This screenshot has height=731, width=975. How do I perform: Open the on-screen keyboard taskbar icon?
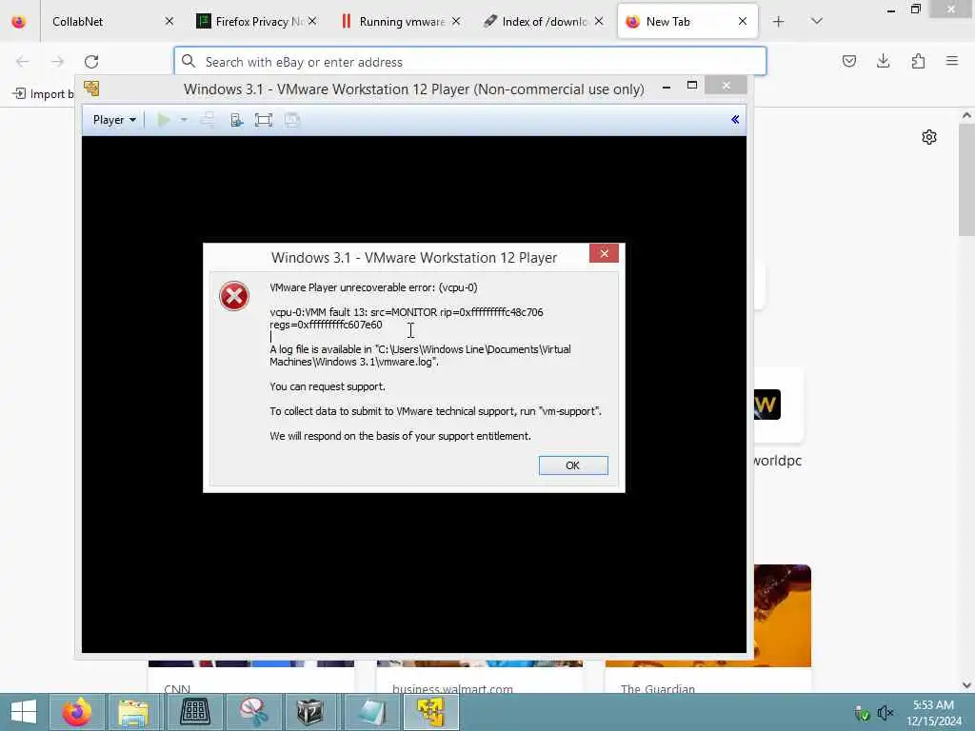194,712
